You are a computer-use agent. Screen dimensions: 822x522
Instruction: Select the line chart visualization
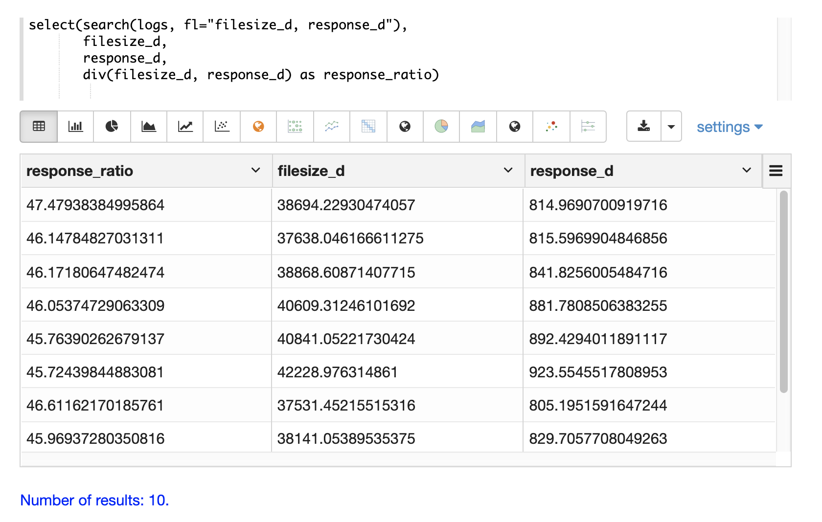pos(185,127)
